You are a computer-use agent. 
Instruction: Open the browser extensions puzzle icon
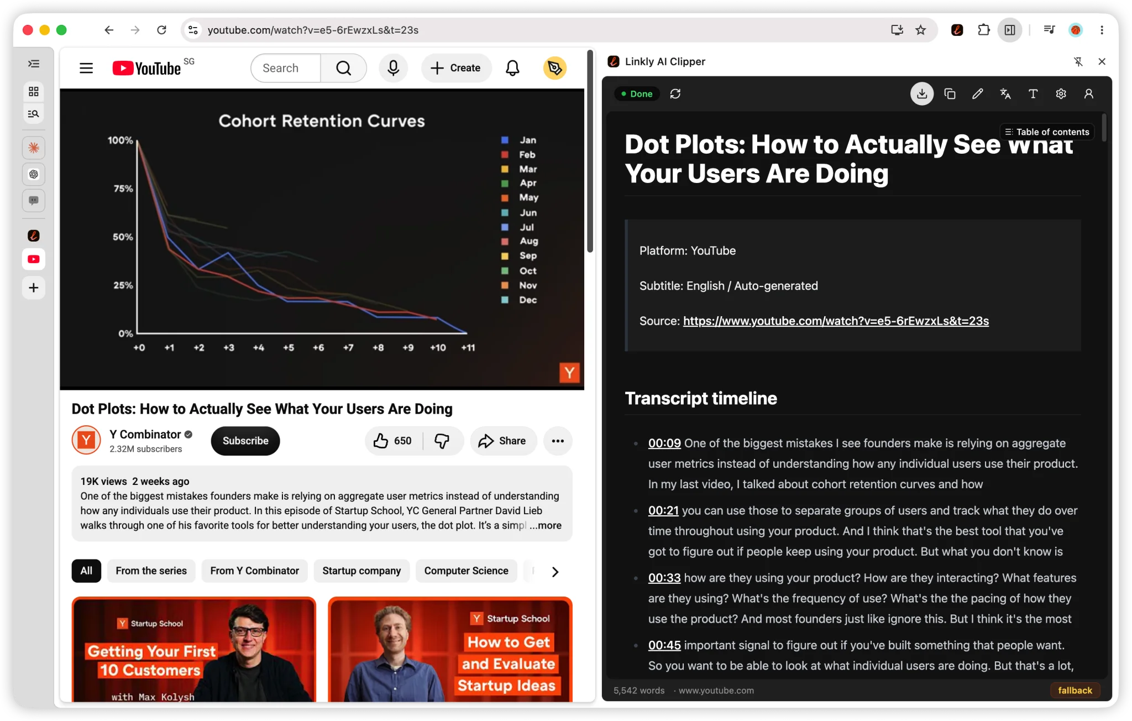983,30
